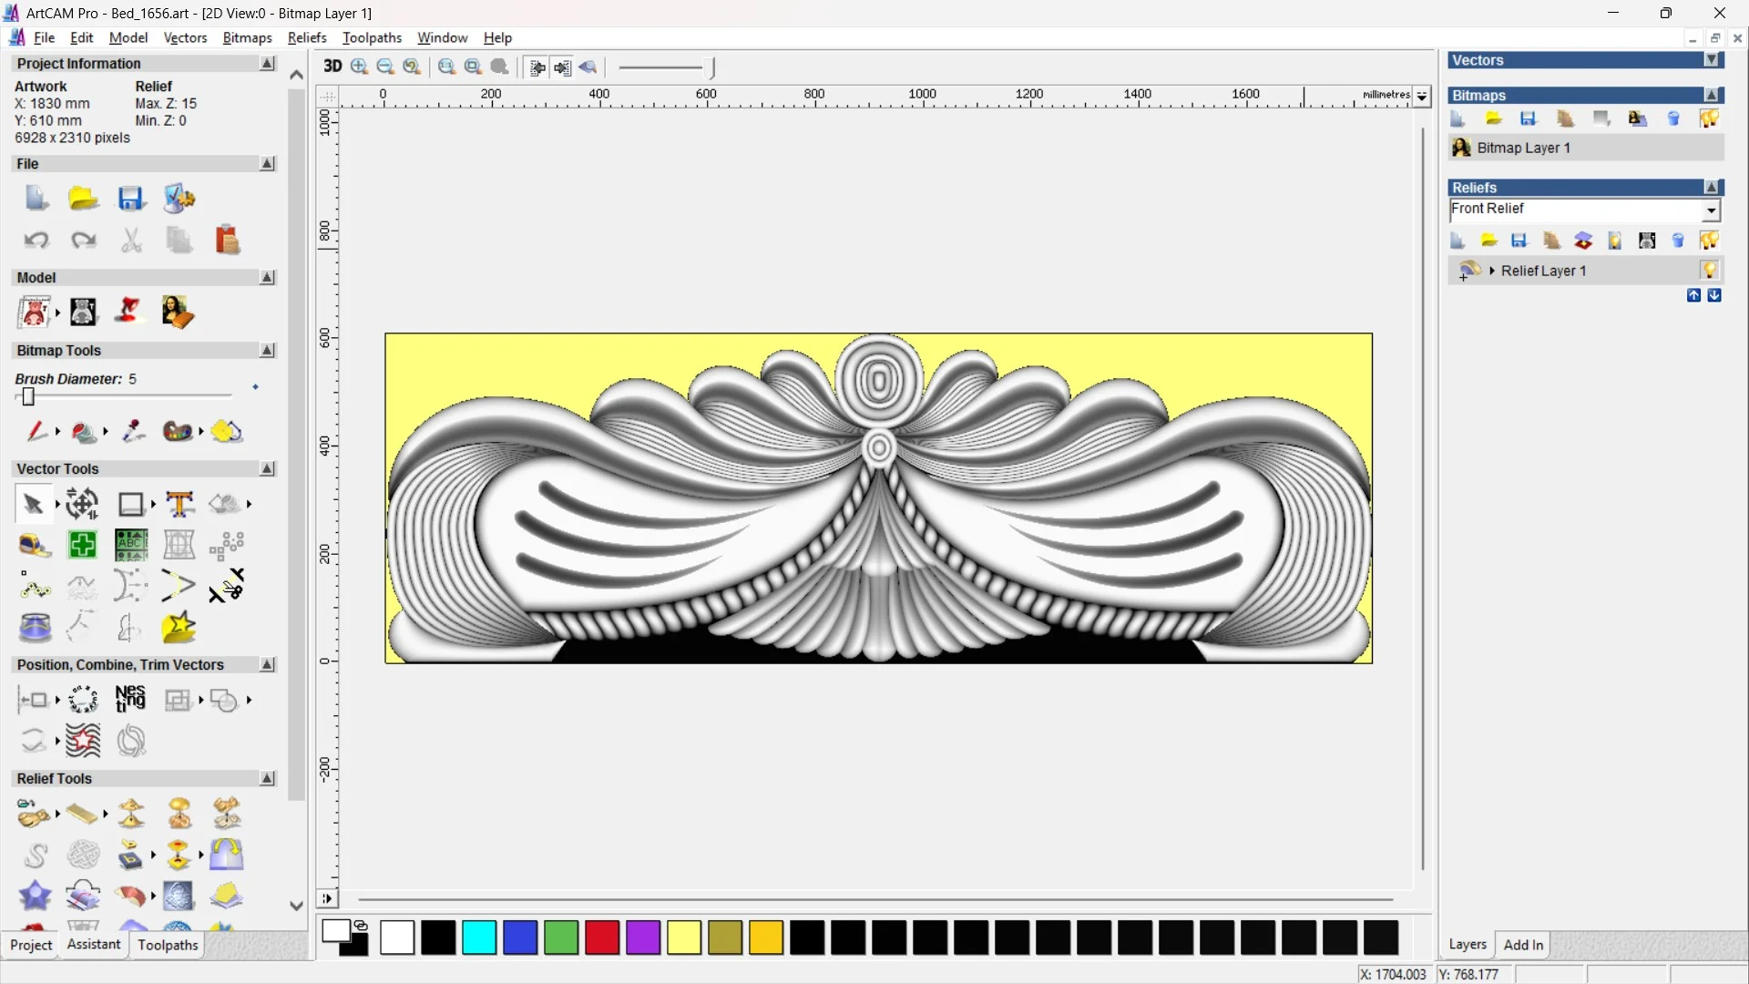Expand the Vectors panel
1749x984 pixels.
[1712, 60]
